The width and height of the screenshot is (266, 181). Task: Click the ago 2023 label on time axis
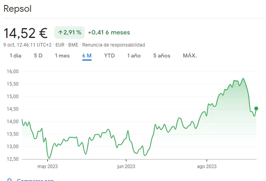tap(206, 166)
